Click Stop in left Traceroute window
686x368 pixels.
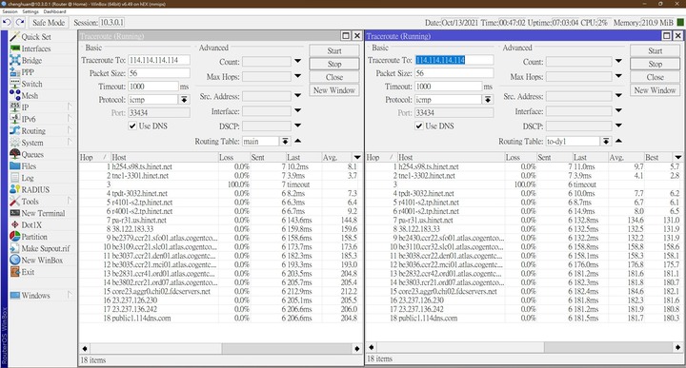tap(334, 64)
